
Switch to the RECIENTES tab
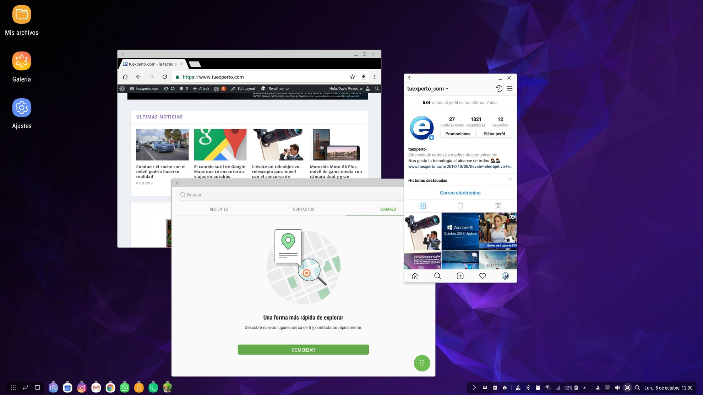219,209
